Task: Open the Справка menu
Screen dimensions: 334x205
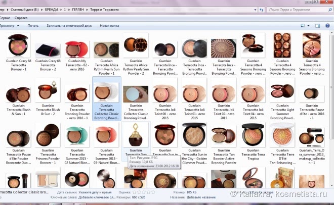Action: click(21, 18)
